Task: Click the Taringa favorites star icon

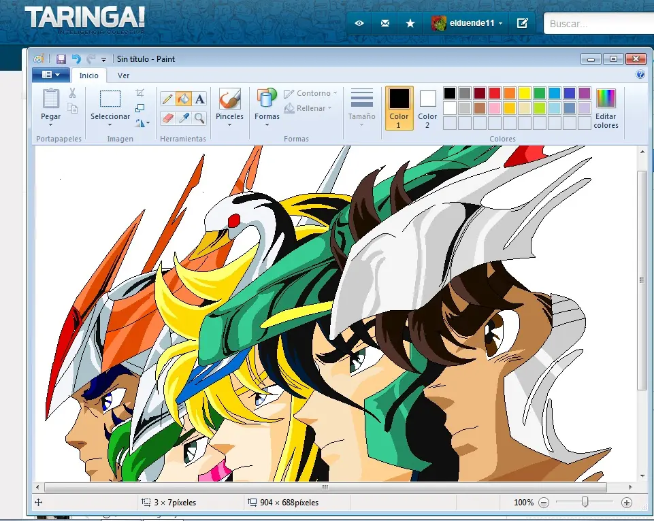Action: [x=410, y=23]
